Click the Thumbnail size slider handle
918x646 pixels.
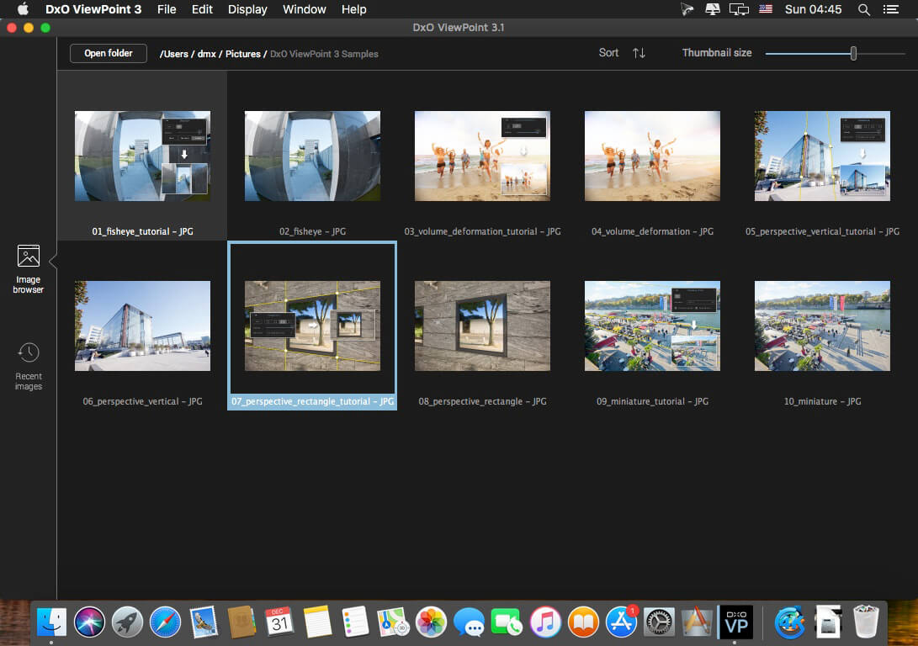853,53
